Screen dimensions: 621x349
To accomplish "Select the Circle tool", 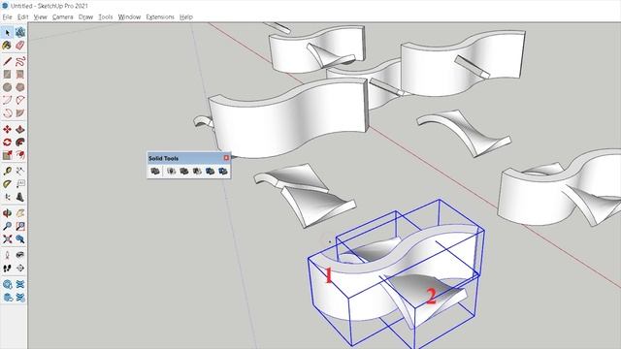I will [x=7, y=87].
